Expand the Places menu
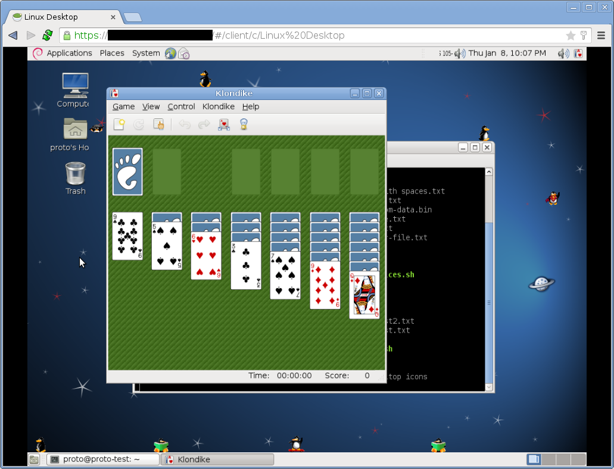Screen dimensions: 614x469 tap(112, 53)
